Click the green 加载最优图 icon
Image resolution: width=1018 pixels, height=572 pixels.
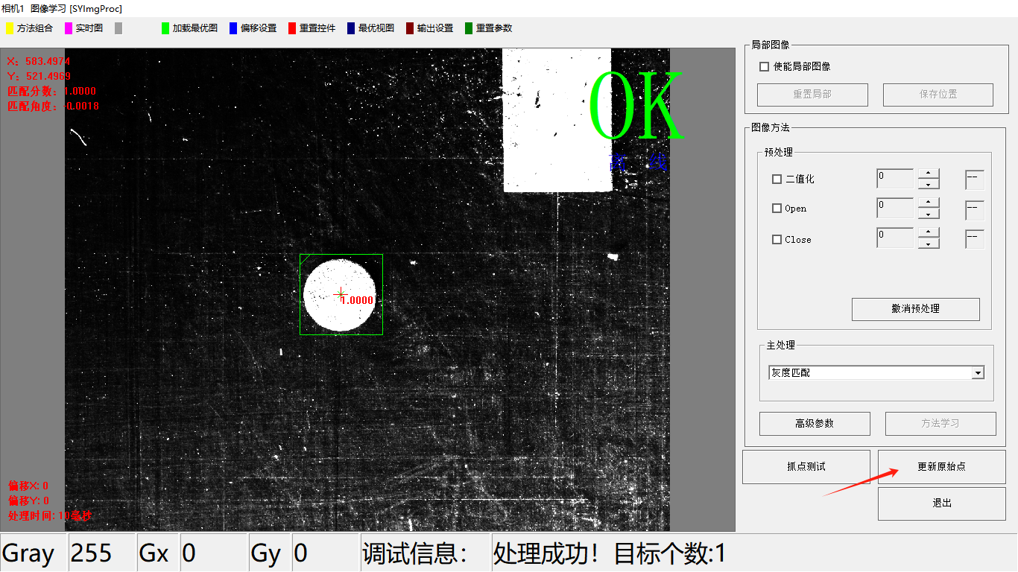pyautogui.click(x=165, y=28)
